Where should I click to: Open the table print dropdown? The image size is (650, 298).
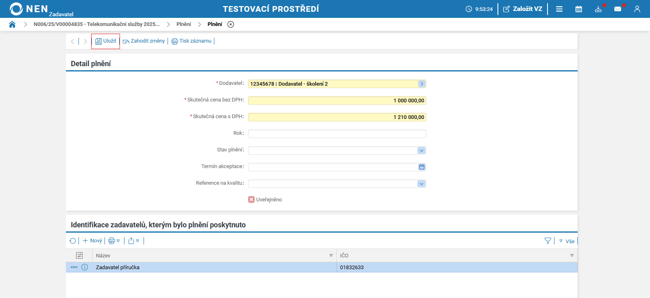[x=114, y=241]
